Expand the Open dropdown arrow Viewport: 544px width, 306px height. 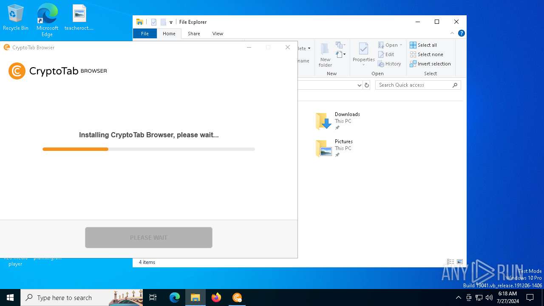tap(401, 45)
